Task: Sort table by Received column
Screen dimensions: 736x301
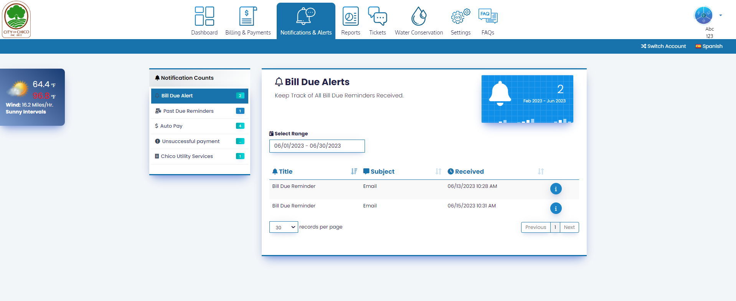Action: (541, 171)
